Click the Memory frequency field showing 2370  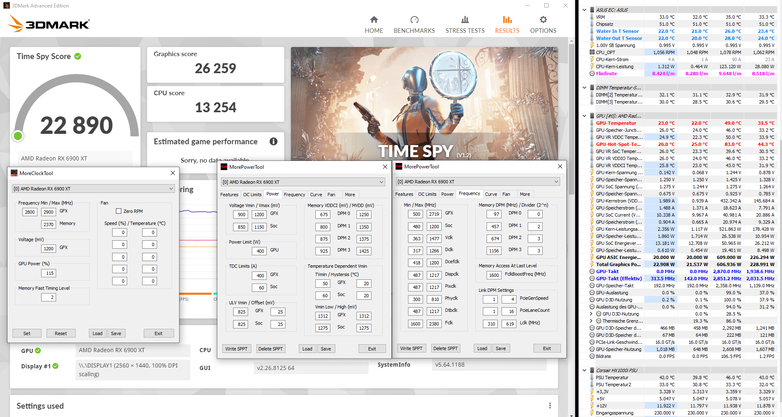(x=49, y=225)
